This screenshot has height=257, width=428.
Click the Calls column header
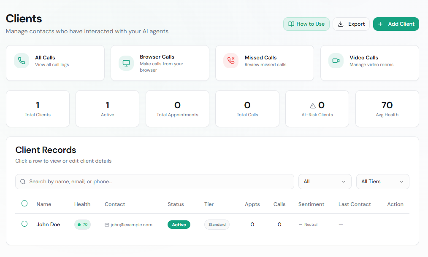[279, 204]
